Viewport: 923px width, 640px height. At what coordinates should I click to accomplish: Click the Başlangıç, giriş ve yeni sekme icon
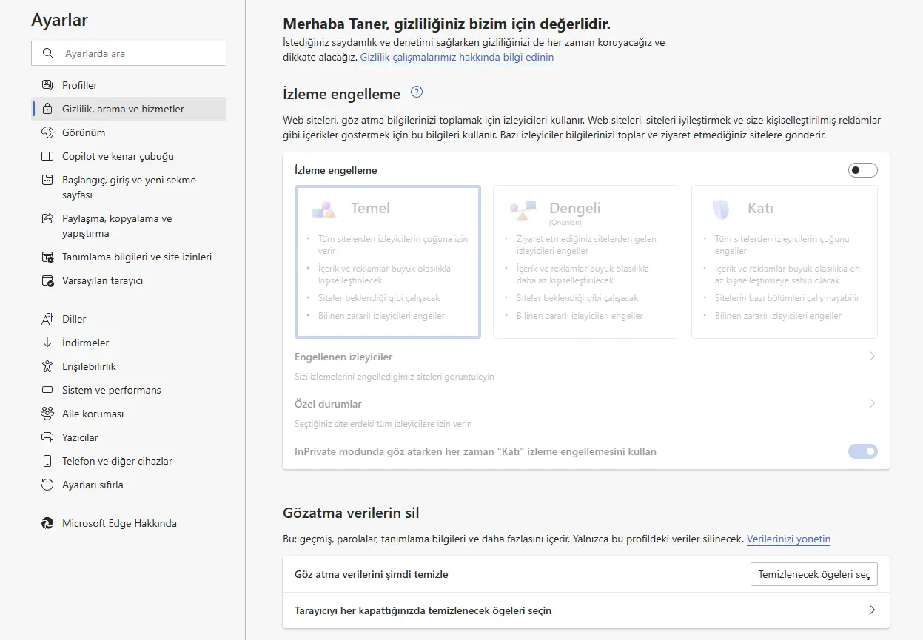(x=47, y=180)
